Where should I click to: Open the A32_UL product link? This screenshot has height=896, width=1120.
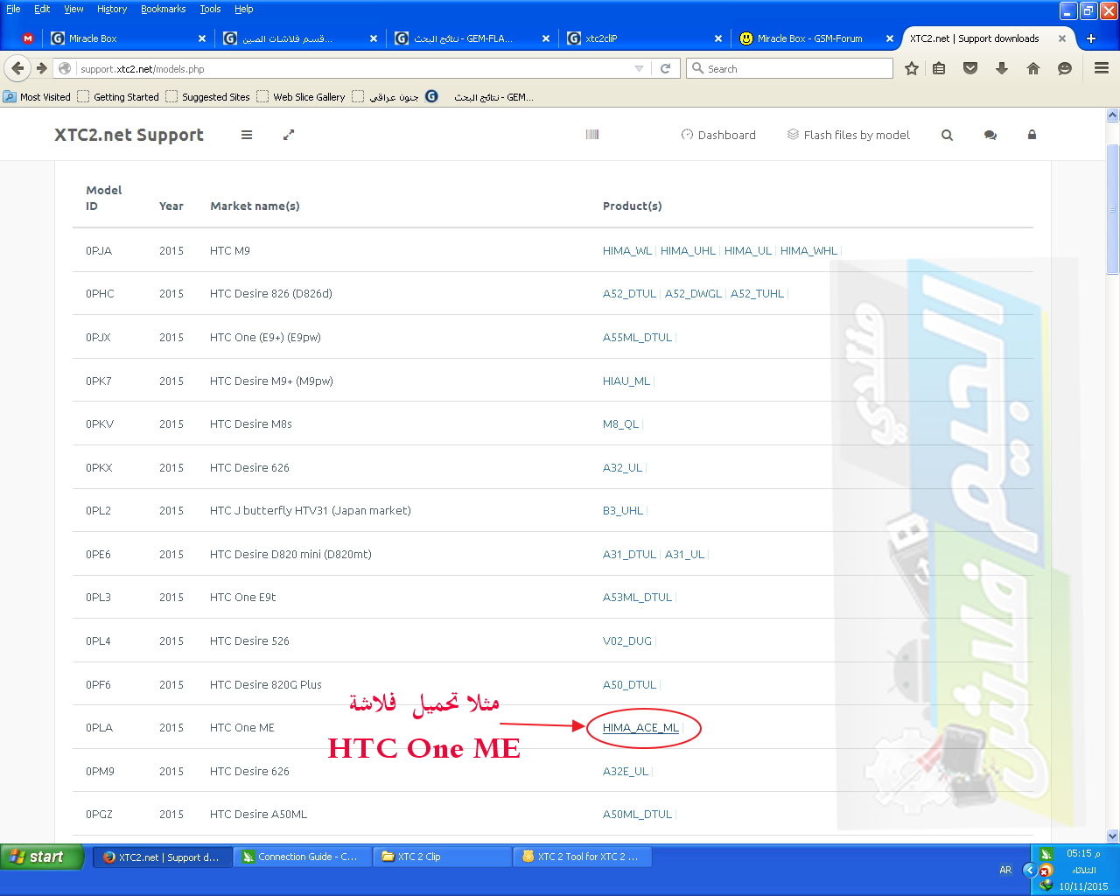point(622,468)
